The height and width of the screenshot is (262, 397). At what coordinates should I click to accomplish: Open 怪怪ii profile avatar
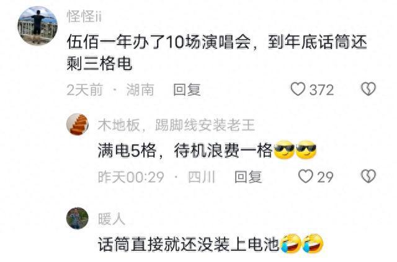tap(37, 25)
